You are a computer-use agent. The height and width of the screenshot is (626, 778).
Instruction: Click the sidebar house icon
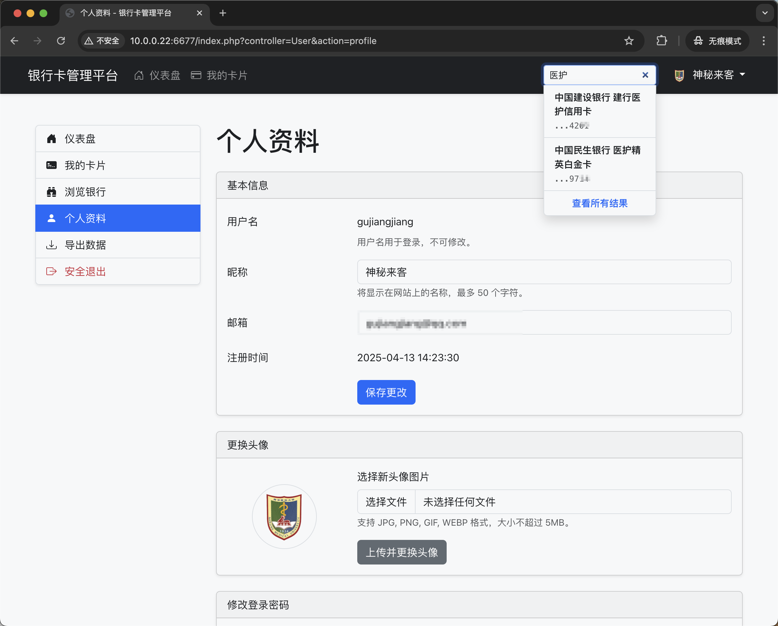(51, 139)
